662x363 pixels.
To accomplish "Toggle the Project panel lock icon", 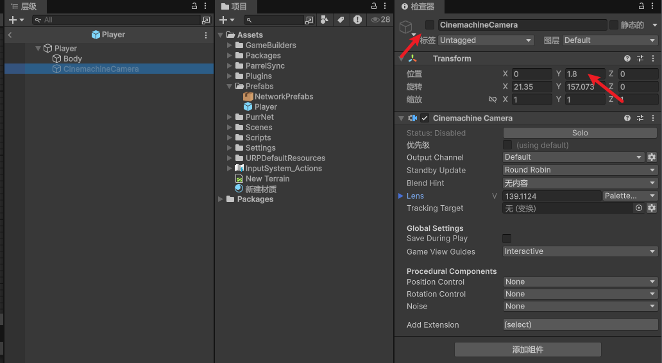I will pyautogui.click(x=373, y=6).
